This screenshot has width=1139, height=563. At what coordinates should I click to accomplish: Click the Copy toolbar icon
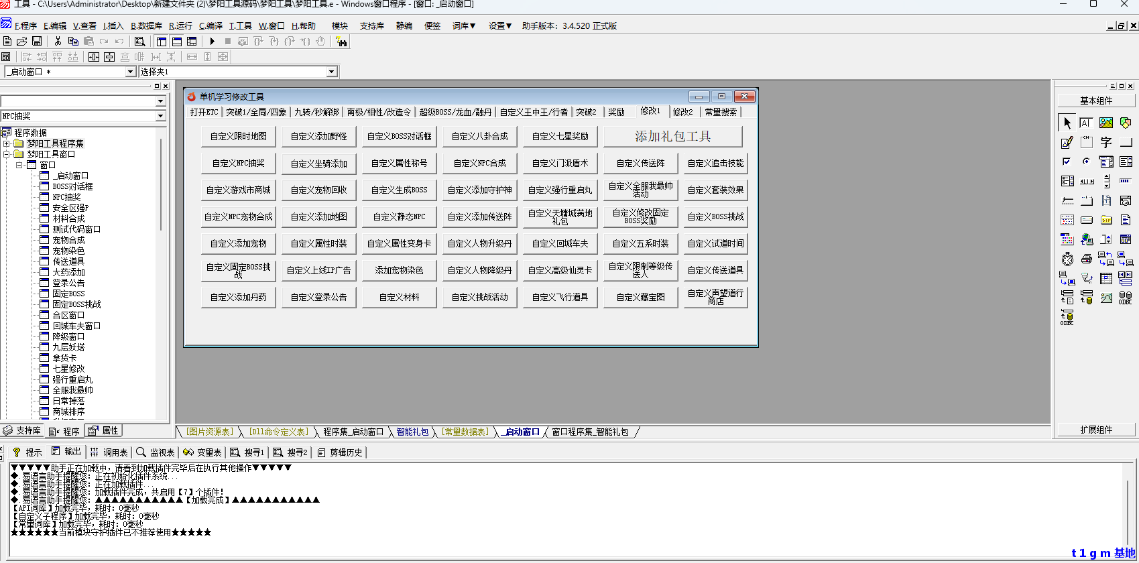coord(73,41)
